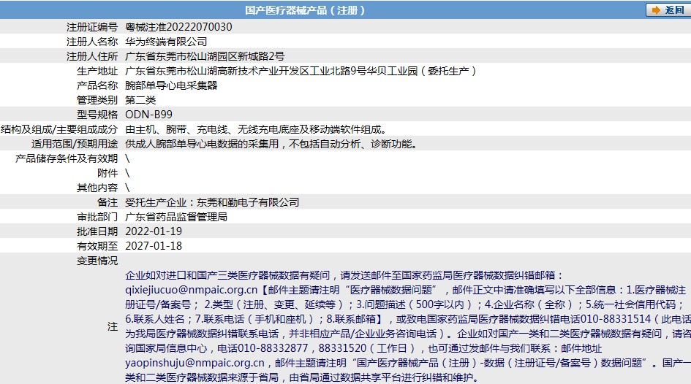The width and height of the screenshot is (691, 384).
Task: Click the 生产地址 label
Action: point(97,71)
